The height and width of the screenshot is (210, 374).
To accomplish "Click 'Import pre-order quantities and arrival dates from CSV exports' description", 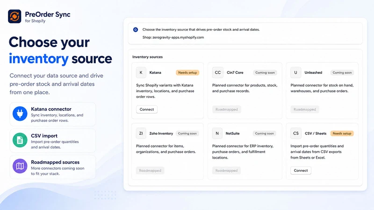I will (x=317, y=152).
